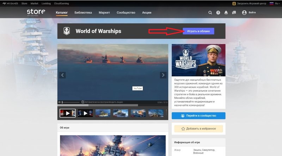The width and height of the screenshot is (282, 156).
Task: Click the search magnifier icon
Action: 210,13
